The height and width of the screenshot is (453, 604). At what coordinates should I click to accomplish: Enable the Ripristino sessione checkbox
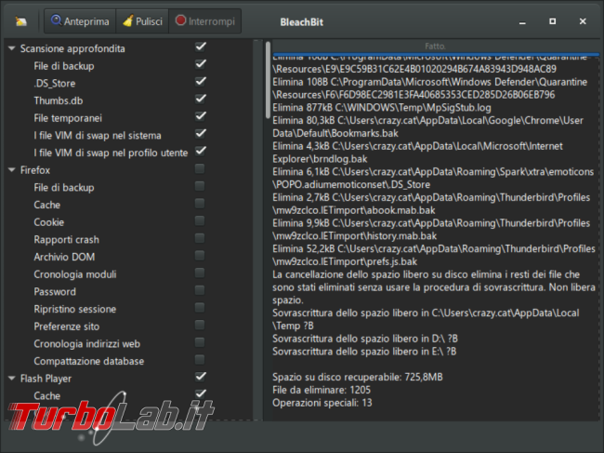click(200, 308)
